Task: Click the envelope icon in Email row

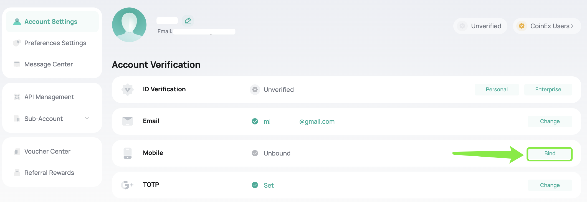Action: click(x=128, y=121)
